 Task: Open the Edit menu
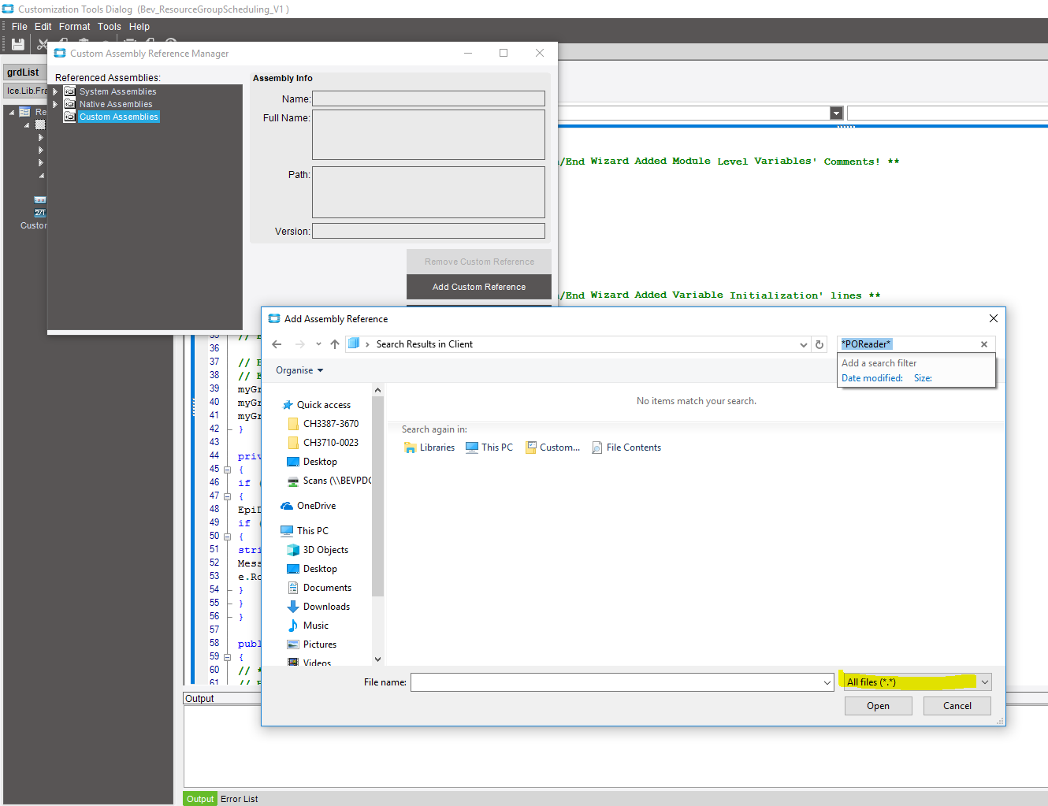point(43,27)
